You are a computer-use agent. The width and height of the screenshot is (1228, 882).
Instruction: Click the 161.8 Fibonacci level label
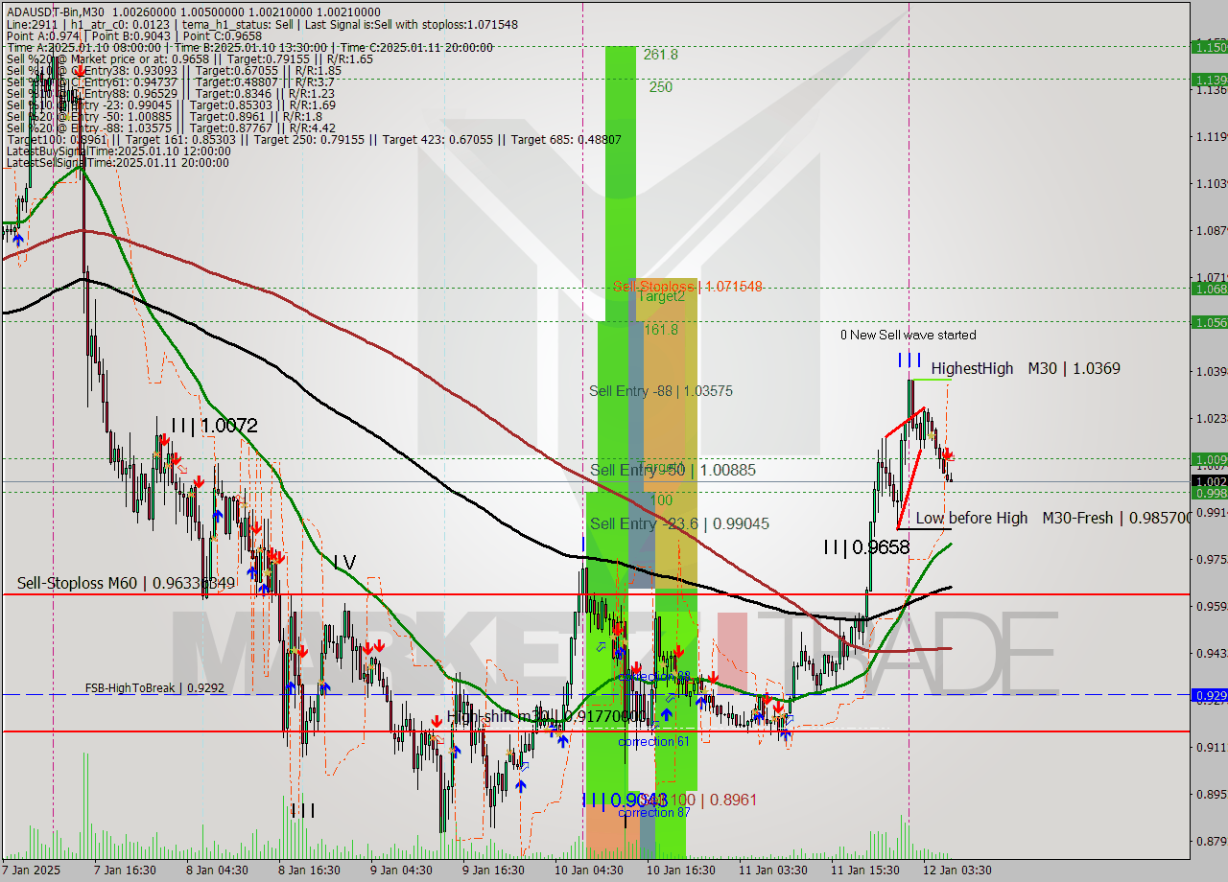pyautogui.click(x=661, y=330)
